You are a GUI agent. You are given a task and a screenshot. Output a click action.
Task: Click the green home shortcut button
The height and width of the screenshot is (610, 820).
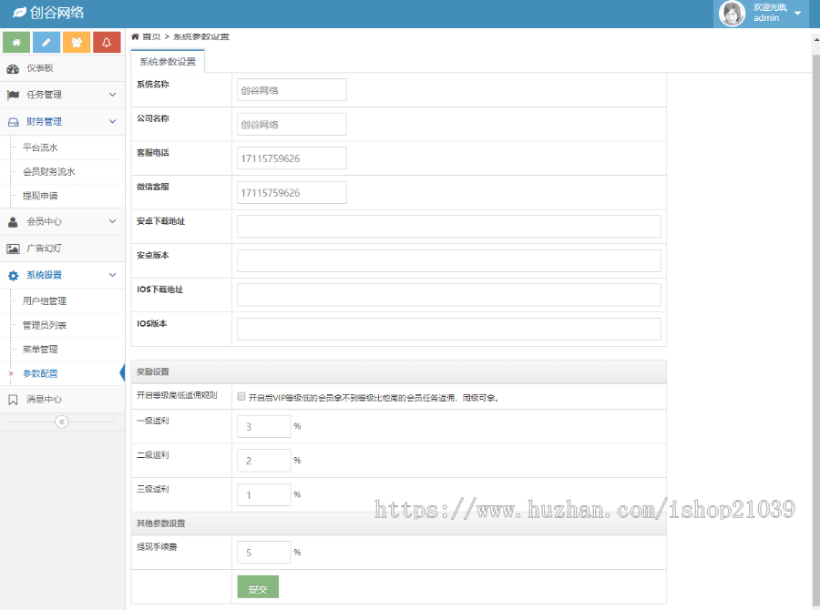pos(16,43)
